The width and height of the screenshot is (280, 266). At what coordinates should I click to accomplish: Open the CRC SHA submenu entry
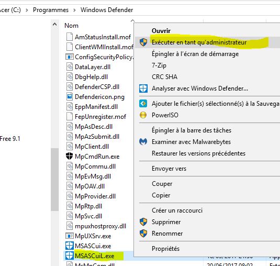point(164,77)
